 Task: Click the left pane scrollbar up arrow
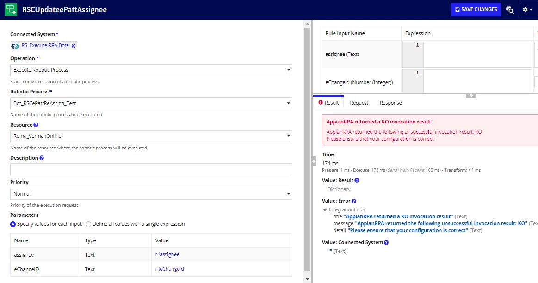pos(308,24)
